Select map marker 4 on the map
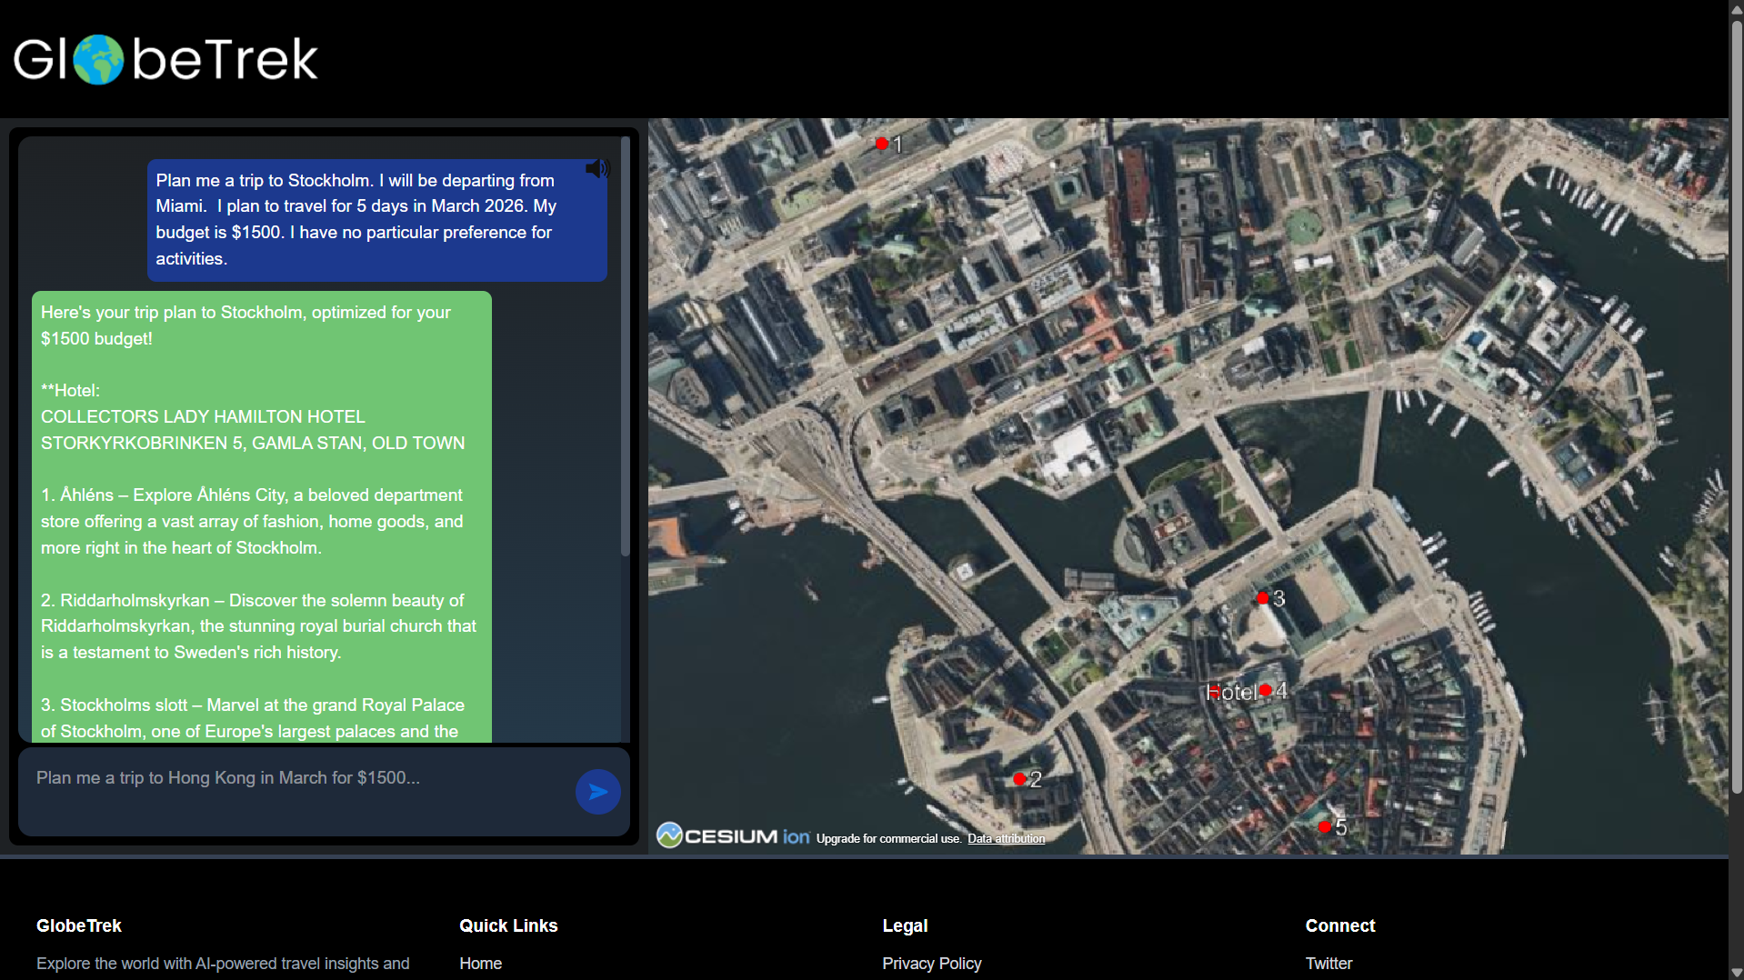Image resolution: width=1744 pixels, height=980 pixels. click(x=1266, y=690)
